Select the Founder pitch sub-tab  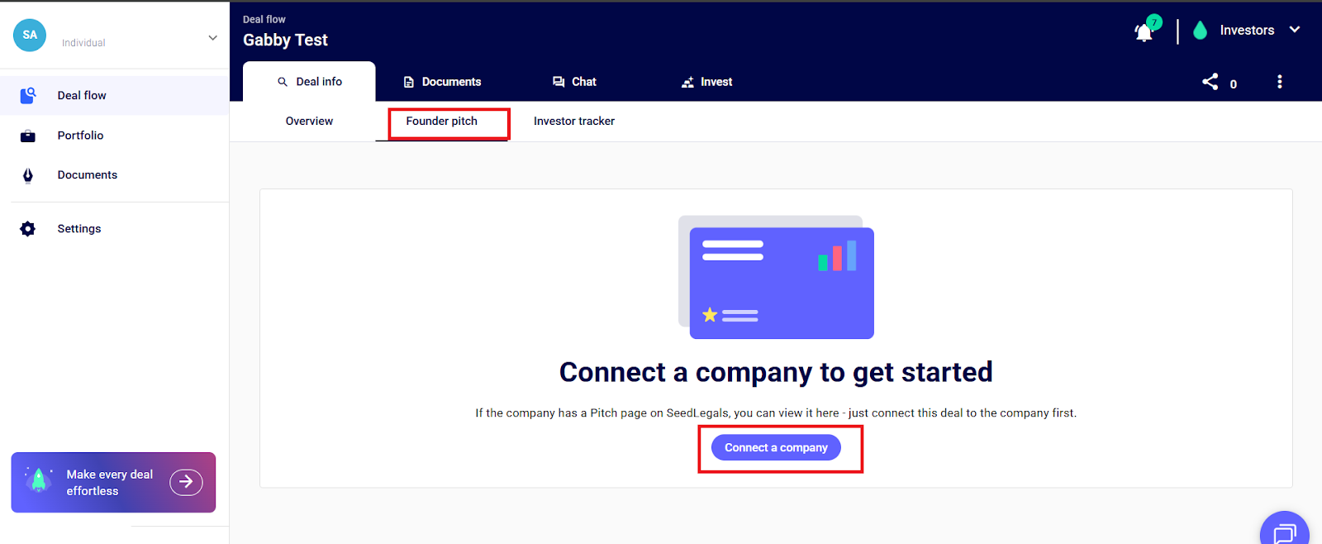point(442,122)
